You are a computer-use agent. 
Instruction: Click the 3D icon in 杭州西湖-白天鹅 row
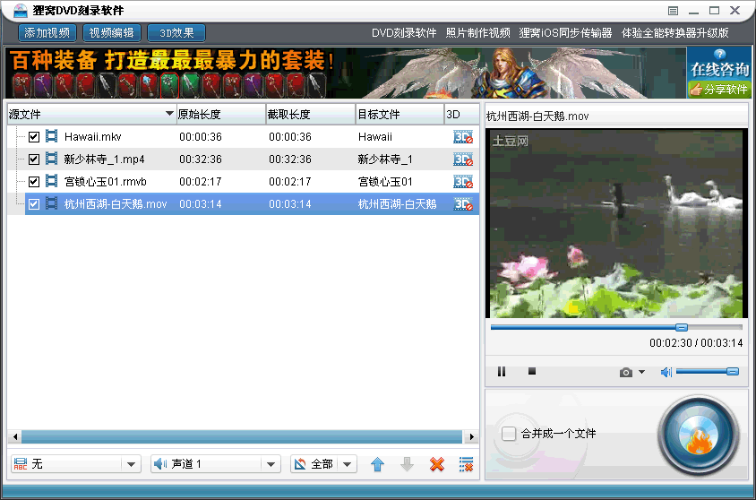click(463, 204)
